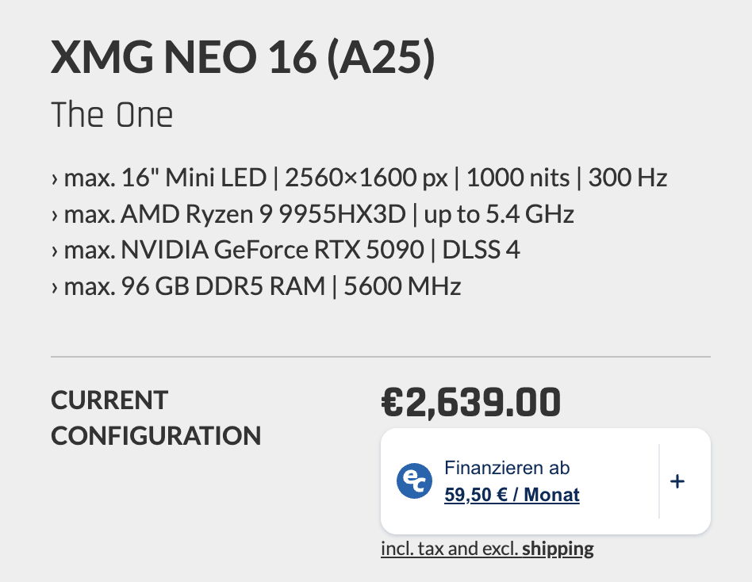Click the 'CURRENT CONFIGURATION' heading
The image size is (752, 582).
coord(155,418)
